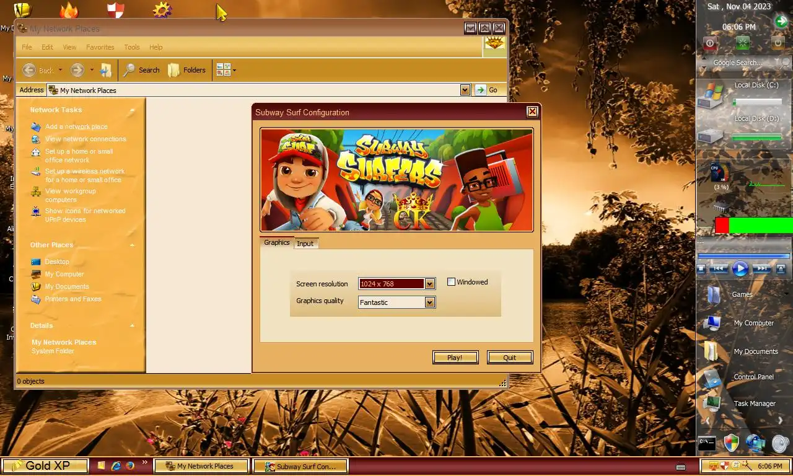Launch Internet Explorer from quick launch
This screenshot has width=793, height=476.
(116, 466)
